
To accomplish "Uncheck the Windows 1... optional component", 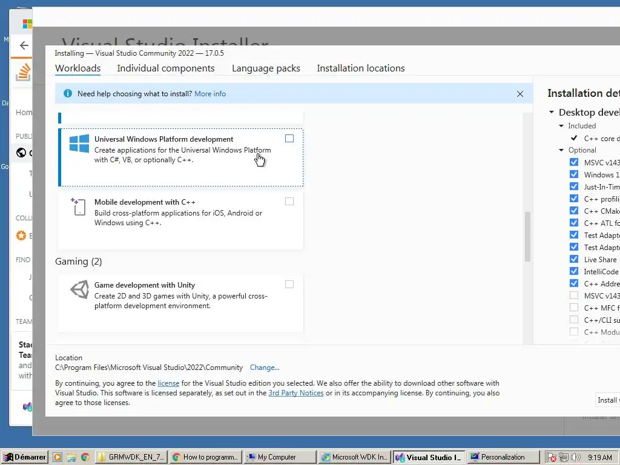I will 574,174.
